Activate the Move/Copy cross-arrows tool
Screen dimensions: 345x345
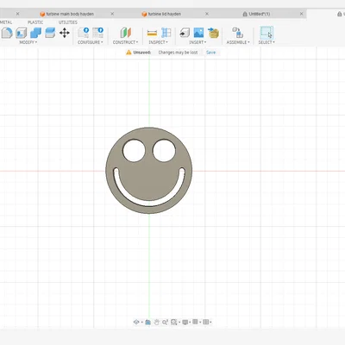click(65, 33)
